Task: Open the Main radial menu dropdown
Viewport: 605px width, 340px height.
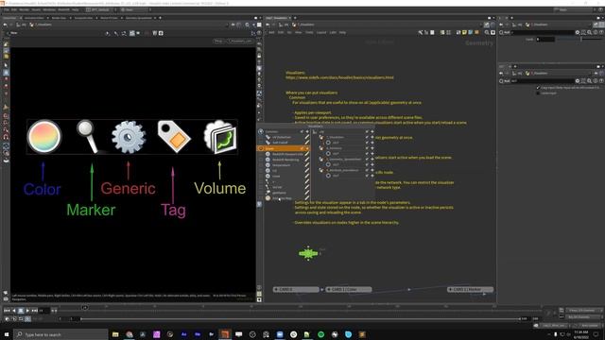Action: pos(134,9)
